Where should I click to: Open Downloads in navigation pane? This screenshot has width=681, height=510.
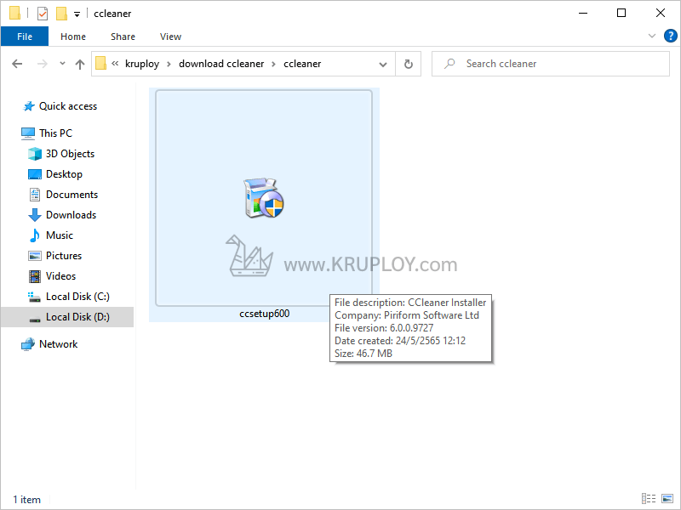(x=71, y=215)
